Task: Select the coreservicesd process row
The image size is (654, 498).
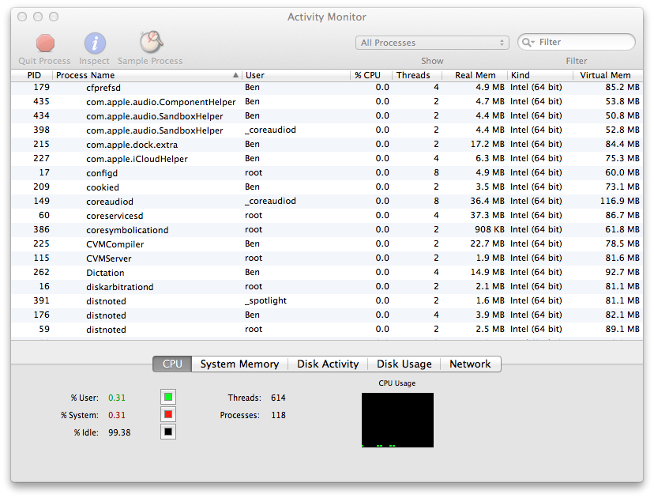Action: pyautogui.click(x=327, y=215)
